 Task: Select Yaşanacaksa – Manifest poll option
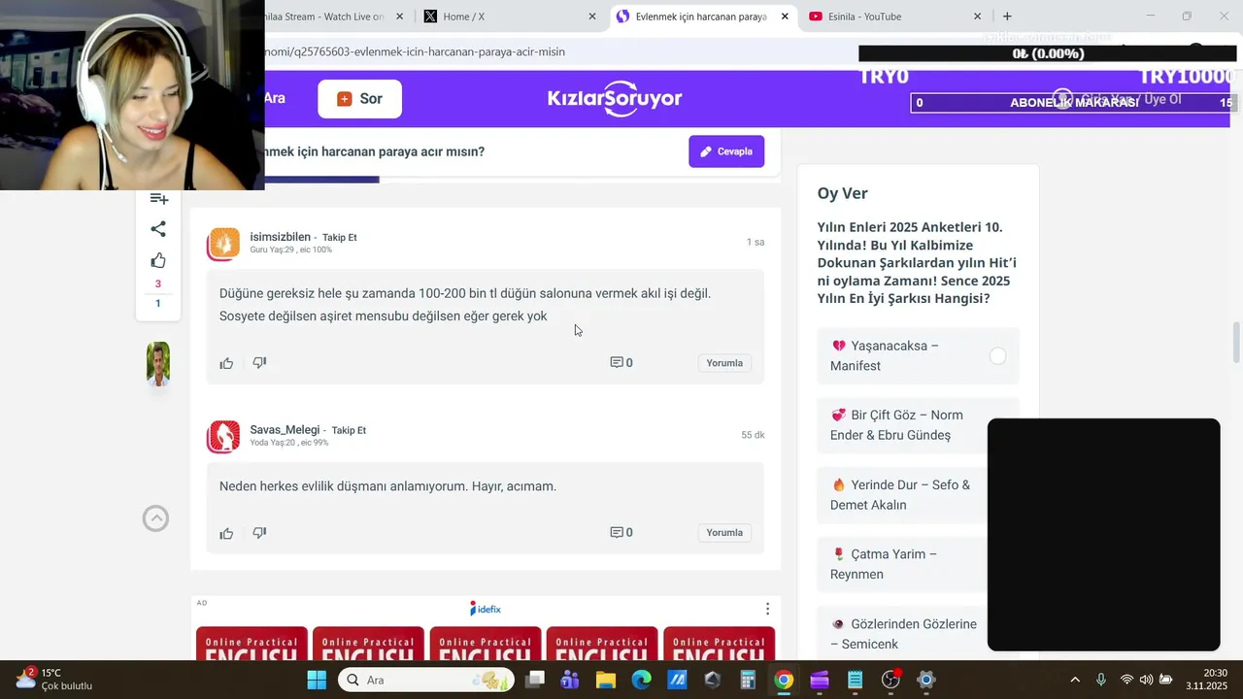[x=918, y=355]
